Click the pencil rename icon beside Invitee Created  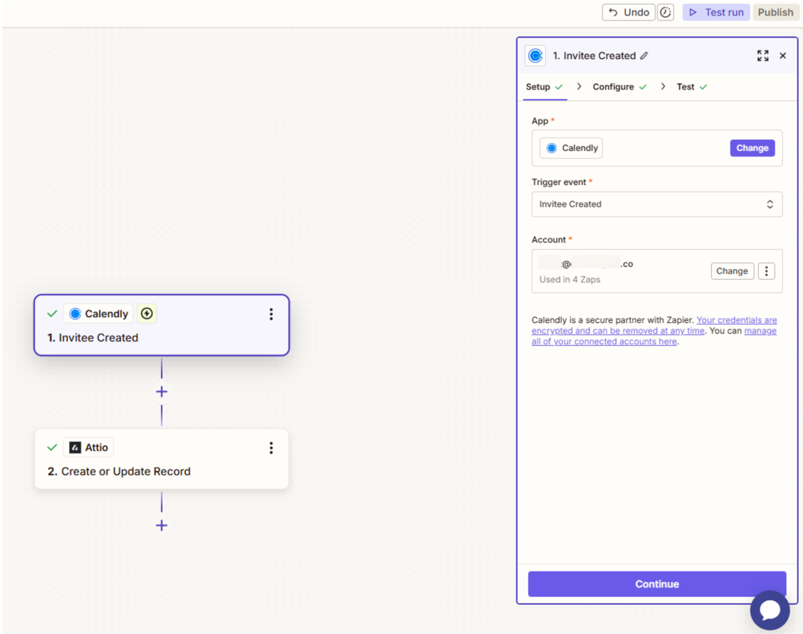pos(644,56)
